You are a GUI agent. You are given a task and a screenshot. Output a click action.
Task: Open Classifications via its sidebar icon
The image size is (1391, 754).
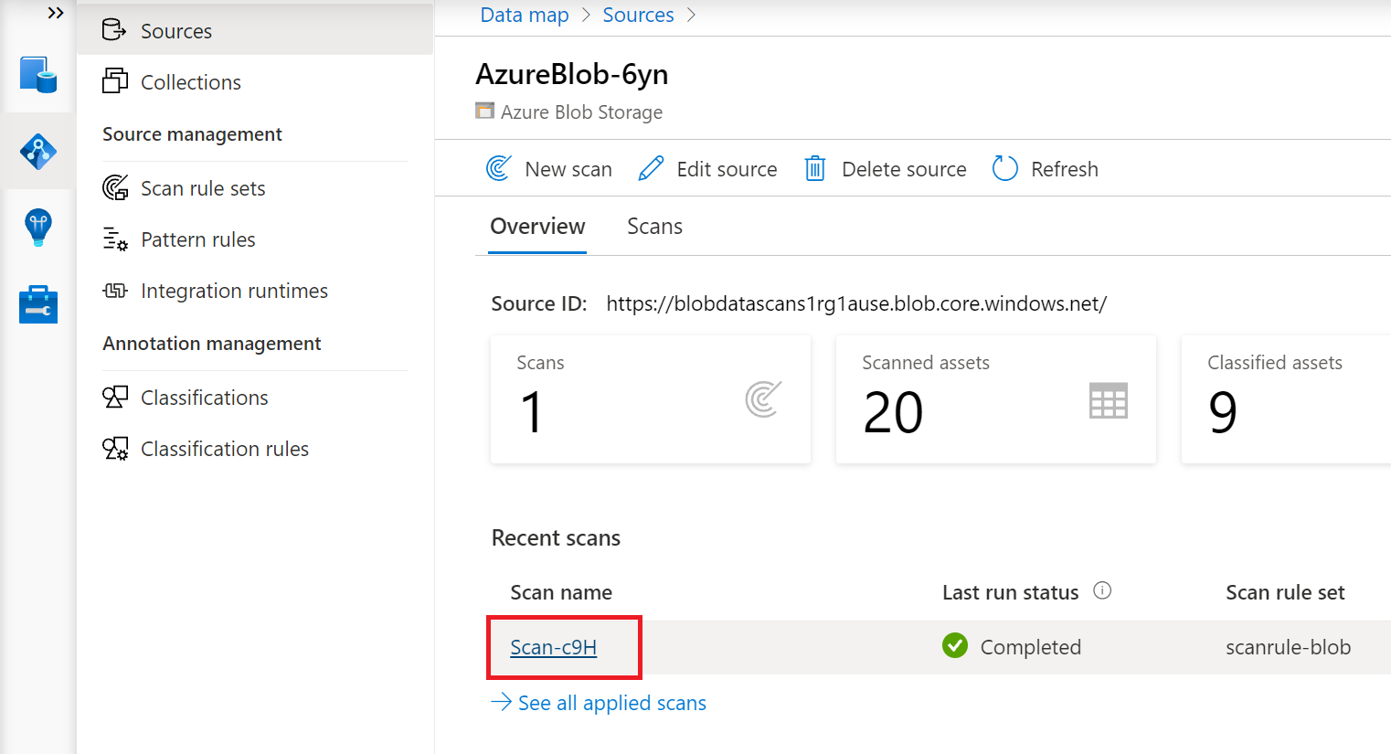point(116,397)
